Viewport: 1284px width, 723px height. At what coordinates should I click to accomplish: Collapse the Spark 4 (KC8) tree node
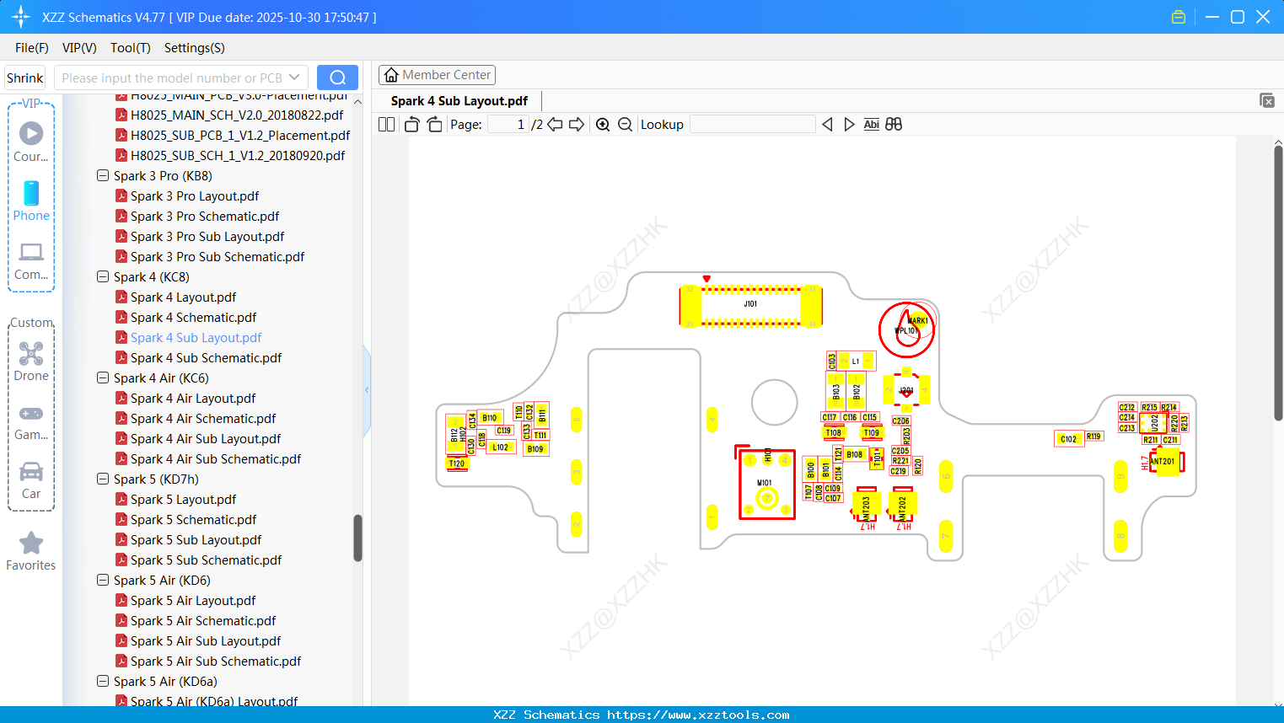(x=102, y=276)
